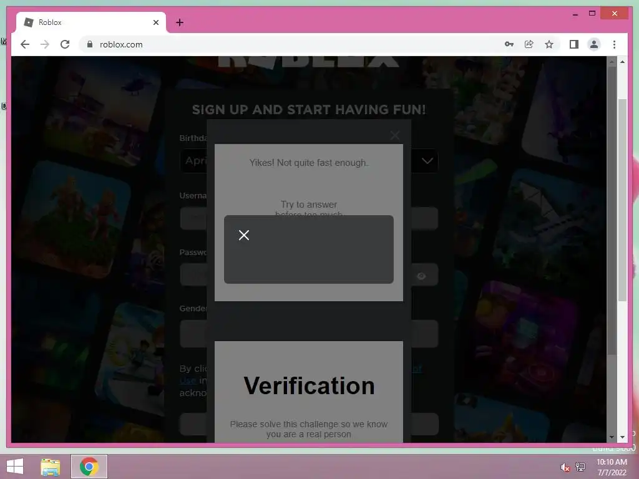Bookmark this tab with star icon
Image resolution: width=639 pixels, height=479 pixels.
coord(549,44)
